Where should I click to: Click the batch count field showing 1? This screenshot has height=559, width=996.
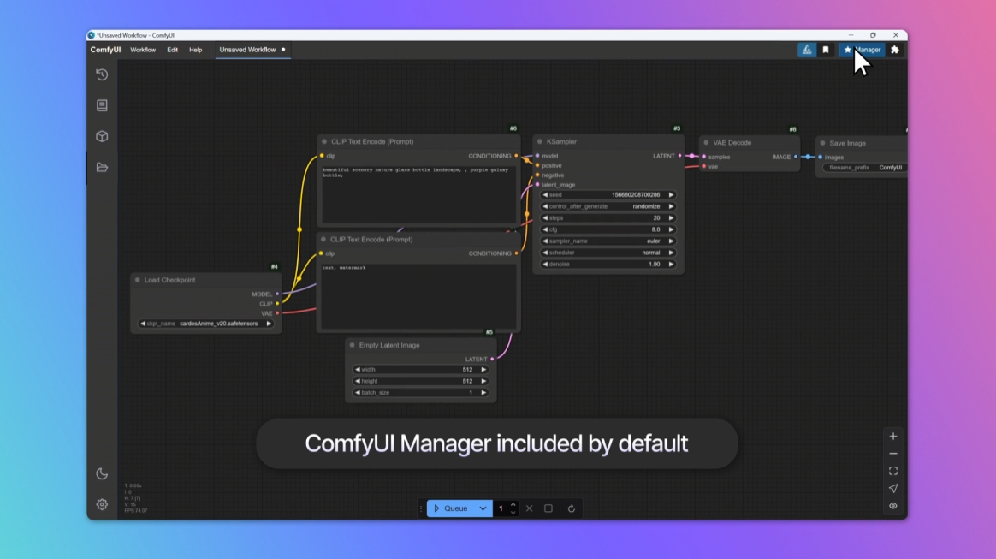pyautogui.click(x=501, y=508)
